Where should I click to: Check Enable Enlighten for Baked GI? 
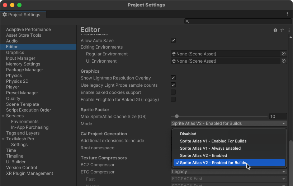(x=173, y=99)
